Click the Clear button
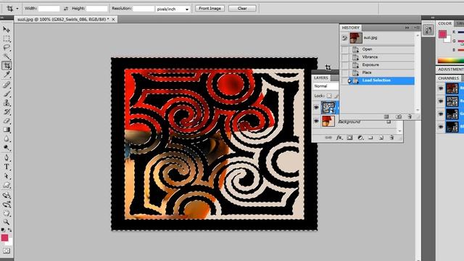 coord(242,9)
